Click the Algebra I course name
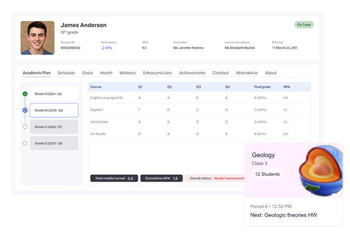This screenshot has width=350, height=234. click(x=97, y=109)
